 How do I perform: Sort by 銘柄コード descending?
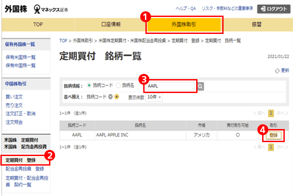[x=110, y=96]
